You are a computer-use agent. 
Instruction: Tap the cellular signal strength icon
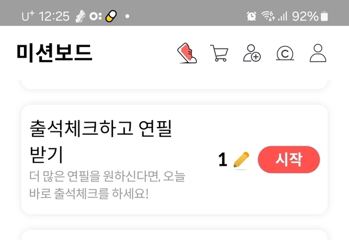[282, 16]
